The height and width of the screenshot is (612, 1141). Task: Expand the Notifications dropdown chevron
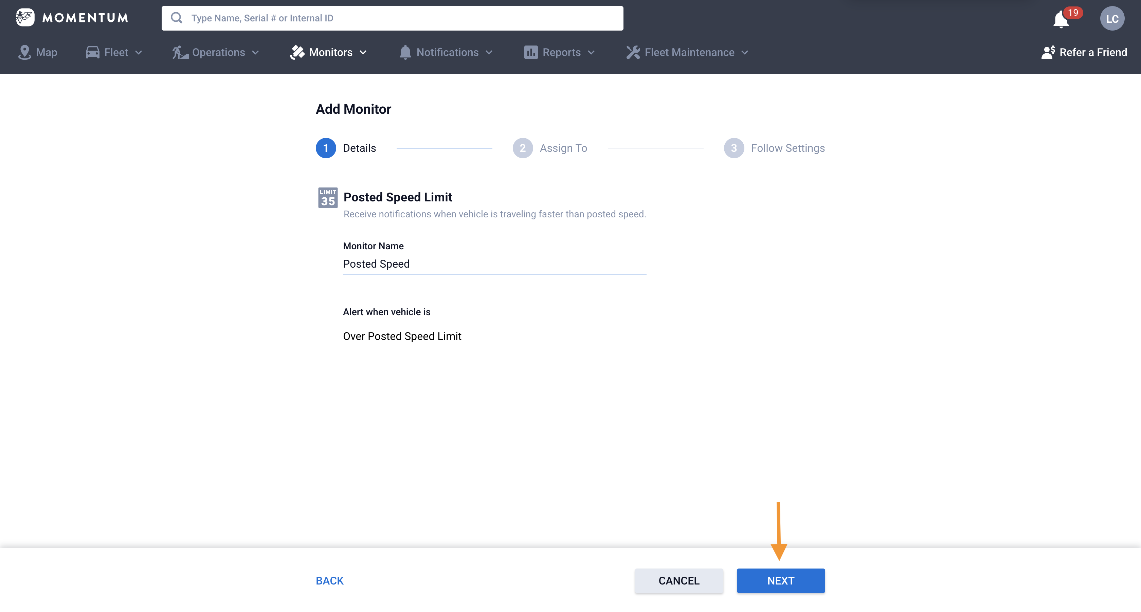pos(489,52)
